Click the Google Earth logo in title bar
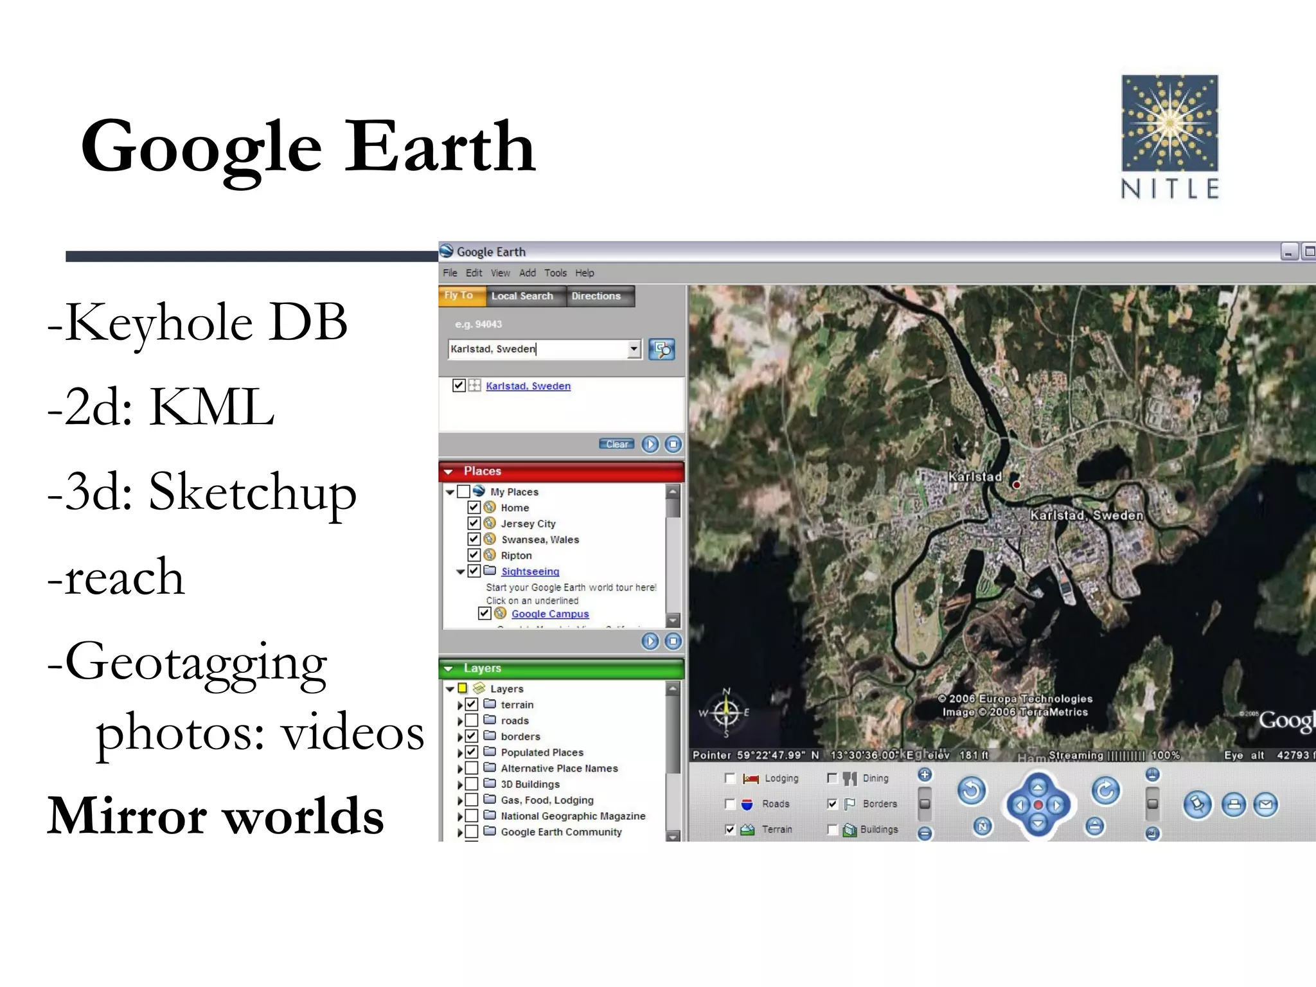1316x987 pixels. (447, 251)
